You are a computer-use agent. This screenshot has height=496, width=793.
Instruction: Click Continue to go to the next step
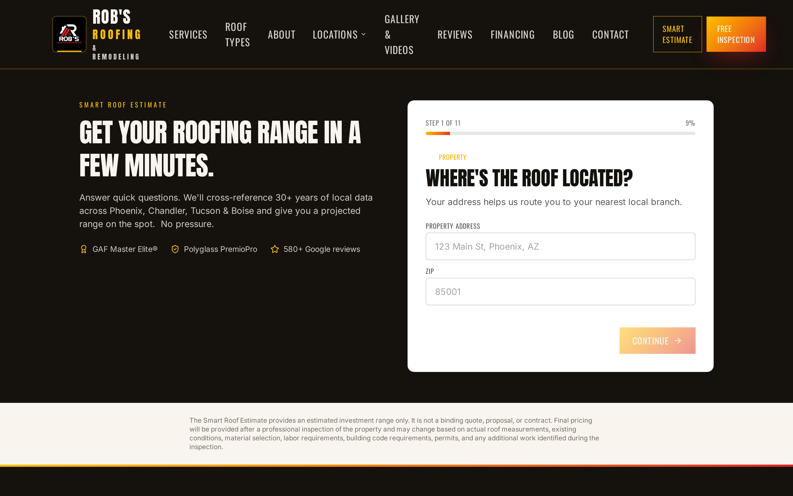click(x=657, y=341)
